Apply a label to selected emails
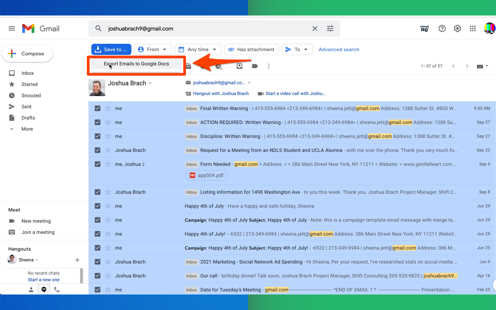The height and width of the screenshot is (310, 496). 254,66
